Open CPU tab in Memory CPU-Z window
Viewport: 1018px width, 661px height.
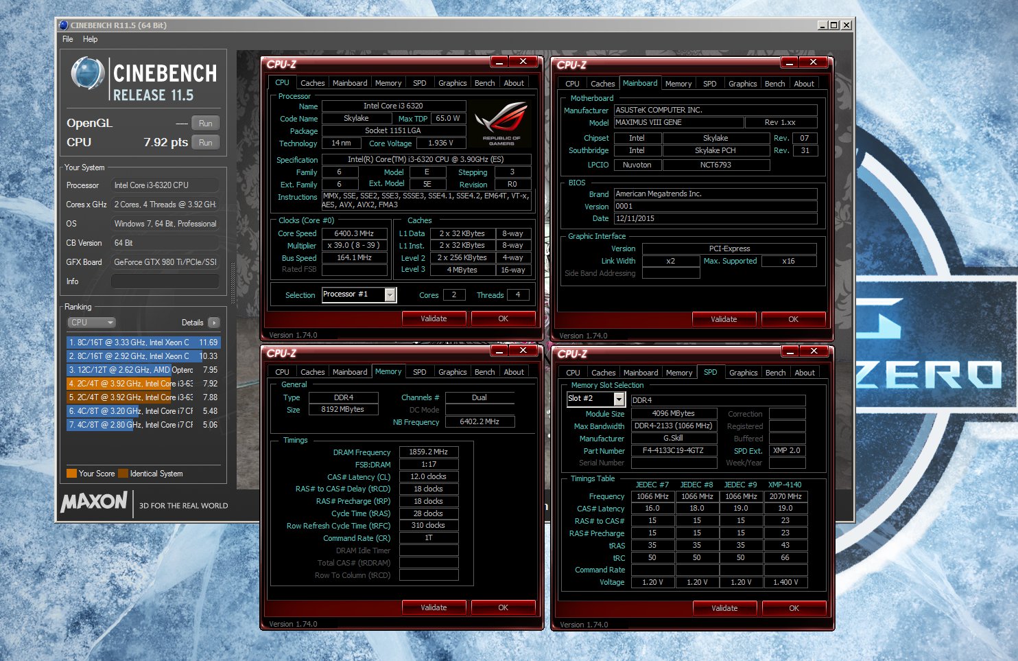tap(282, 372)
